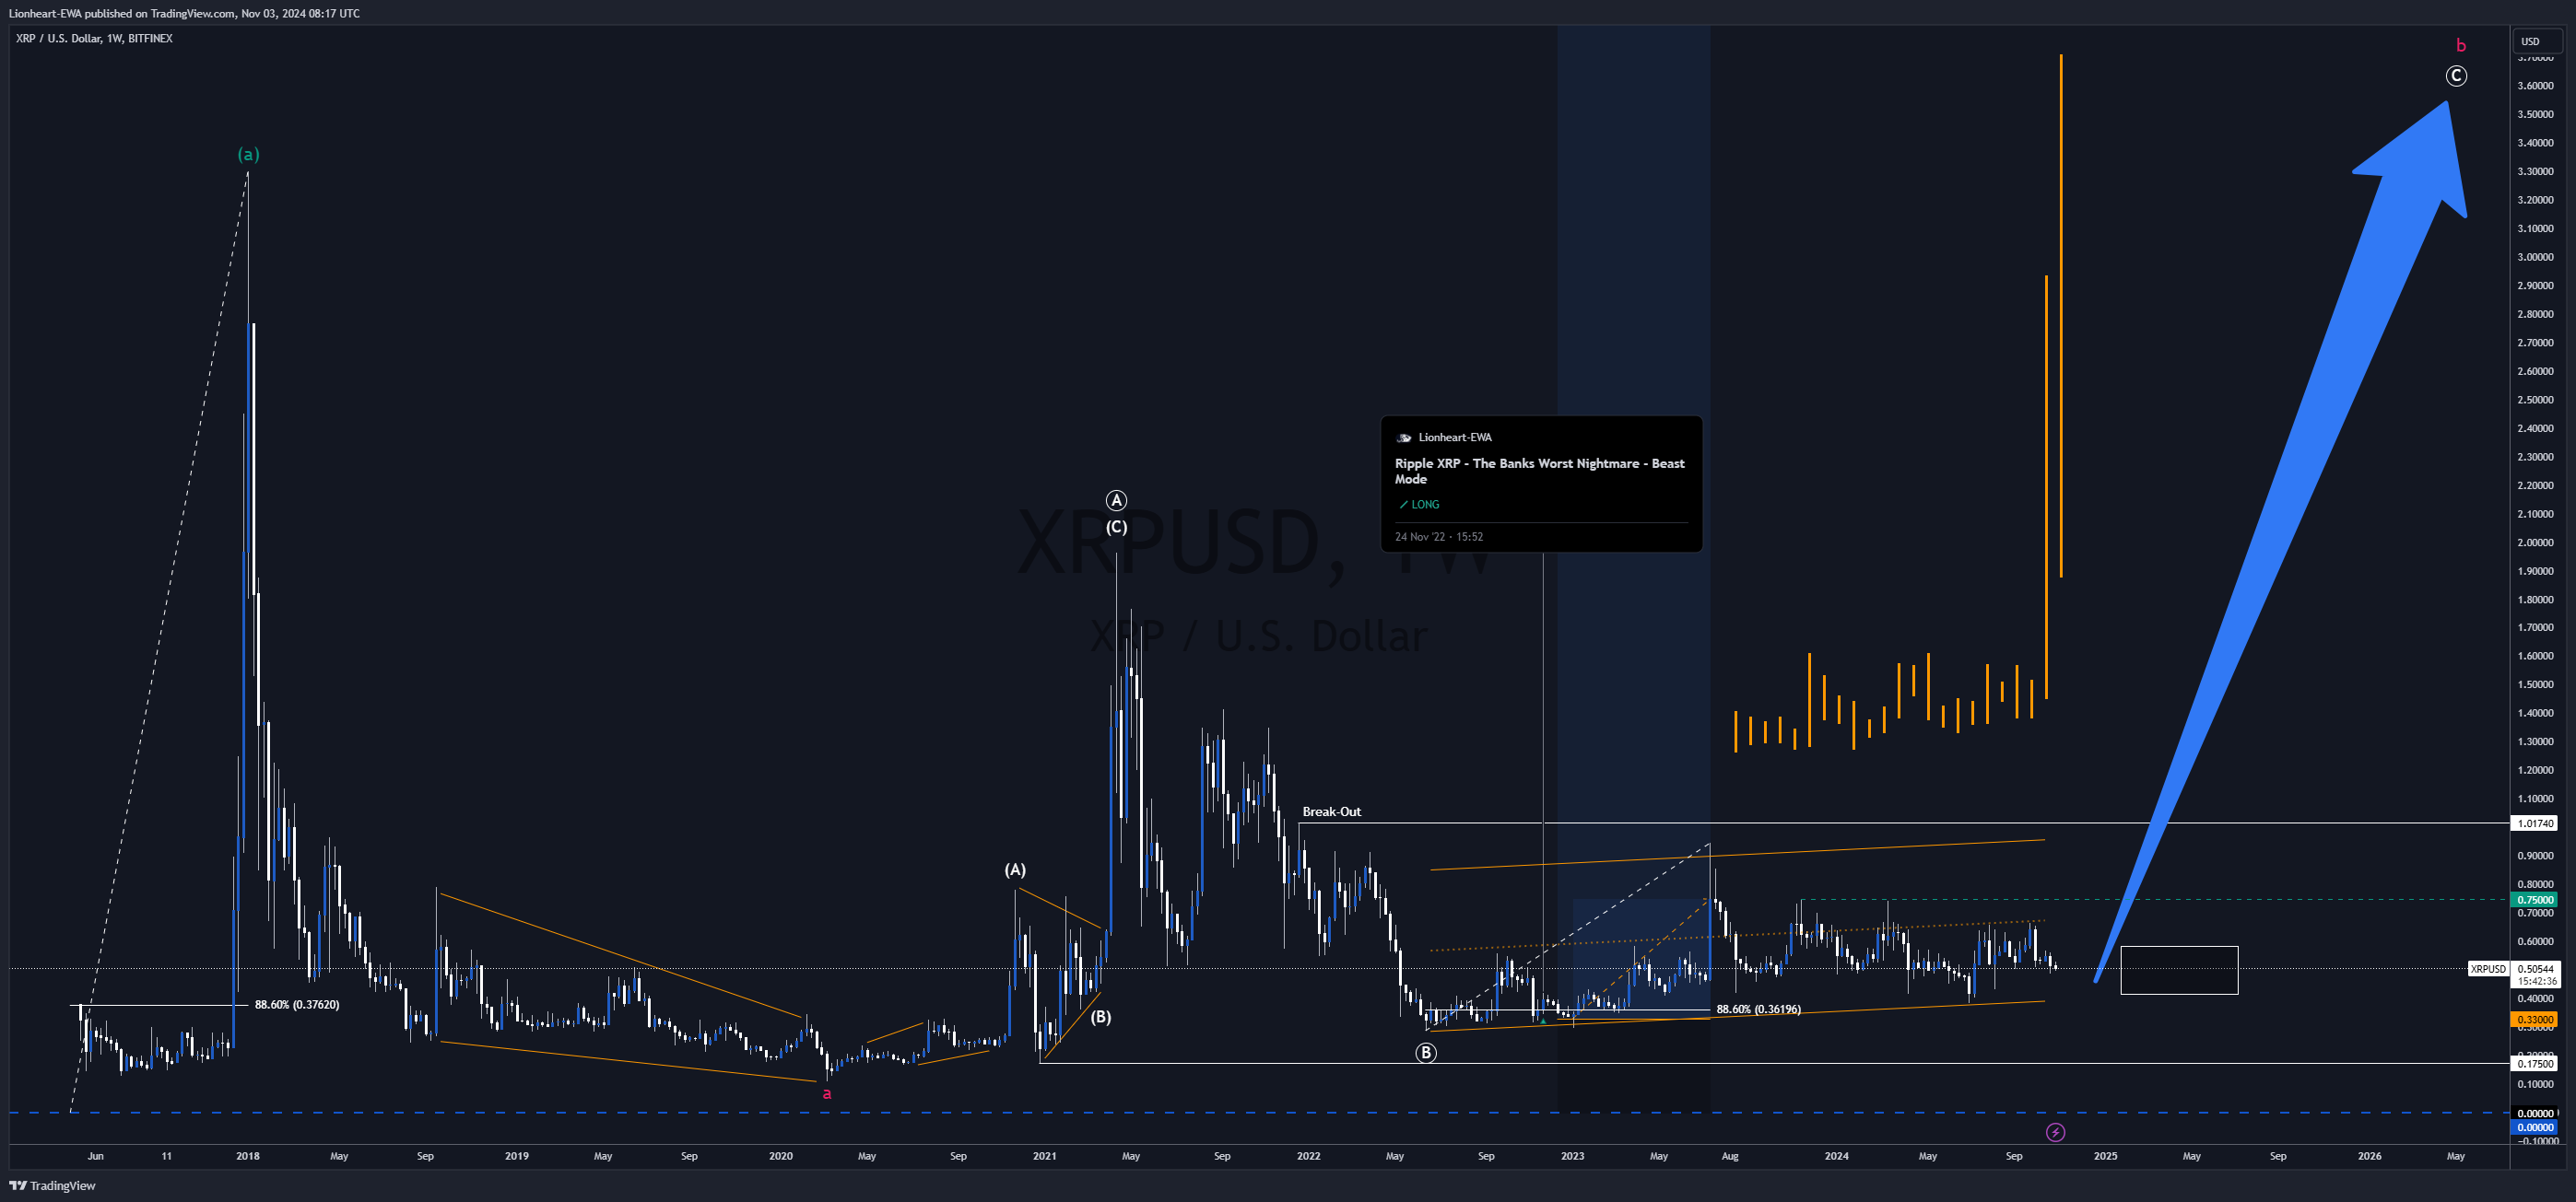Click the 2019 label on time axis

(516, 1156)
